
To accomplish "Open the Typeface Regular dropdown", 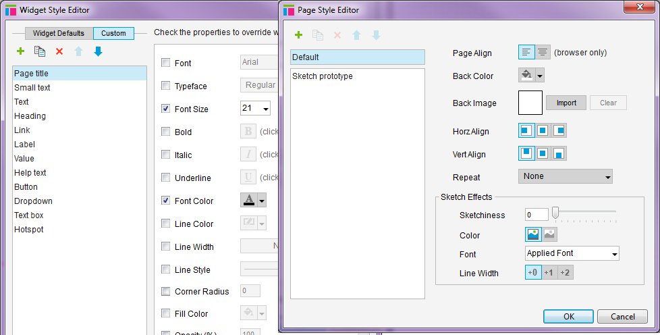I will point(259,85).
